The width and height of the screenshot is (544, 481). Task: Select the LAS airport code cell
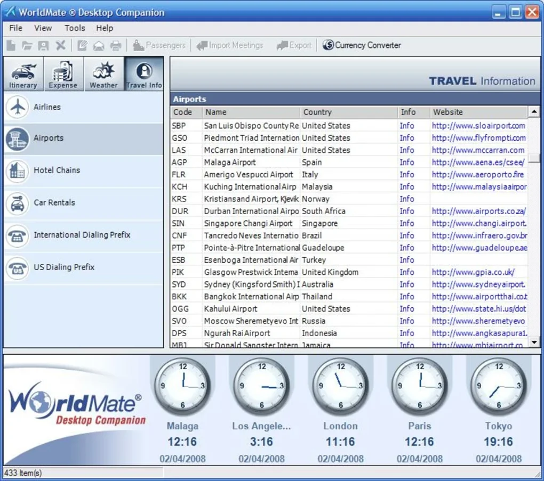coord(179,150)
